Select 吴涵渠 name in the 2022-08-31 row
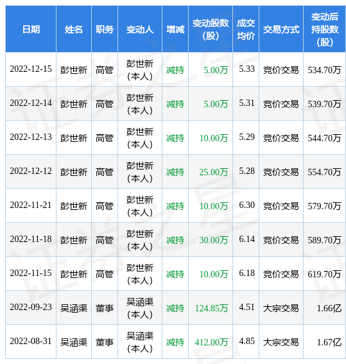346x364 pixels. click(74, 342)
